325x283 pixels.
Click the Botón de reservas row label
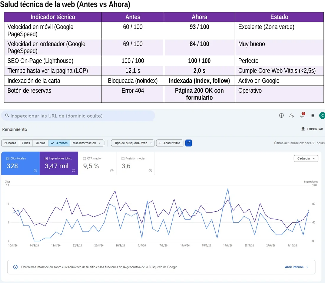(29, 91)
